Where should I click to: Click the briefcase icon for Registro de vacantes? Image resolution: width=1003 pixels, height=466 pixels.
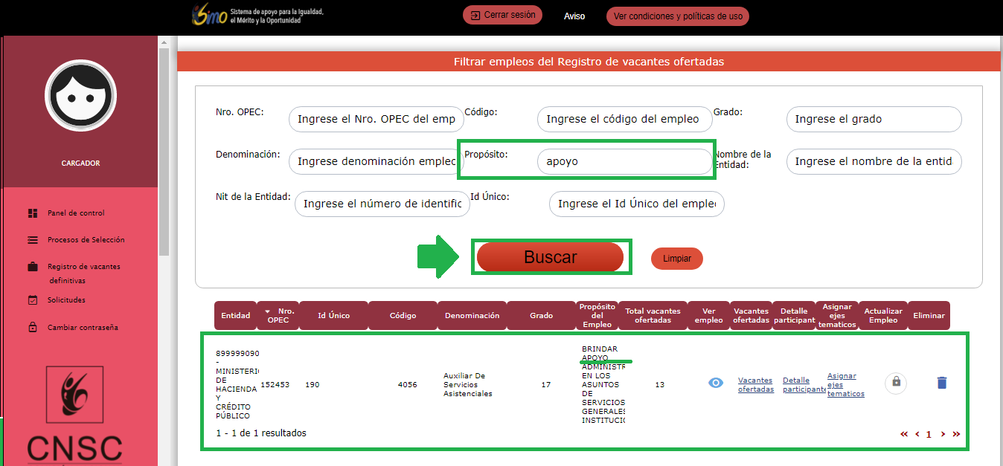(33, 267)
